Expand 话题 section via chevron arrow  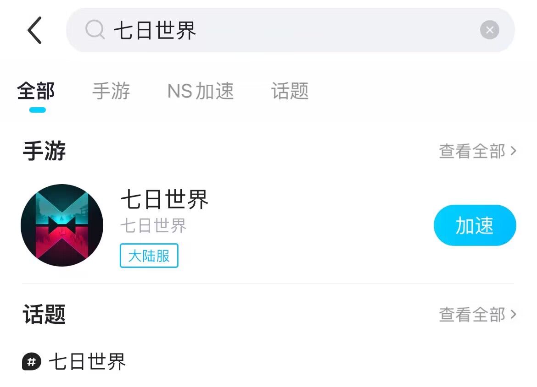(x=514, y=315)
